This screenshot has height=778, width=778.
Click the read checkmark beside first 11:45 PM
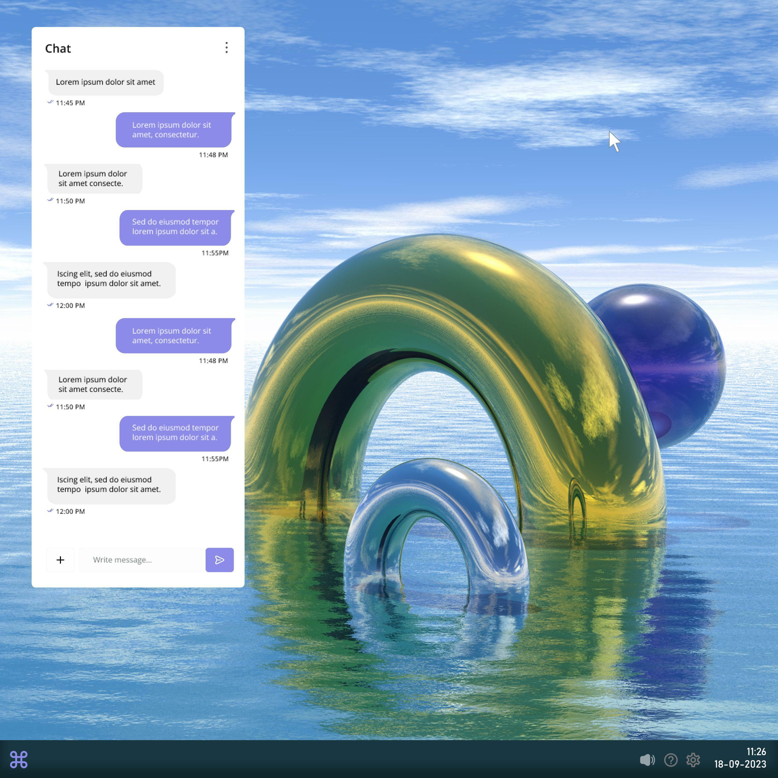50,102
